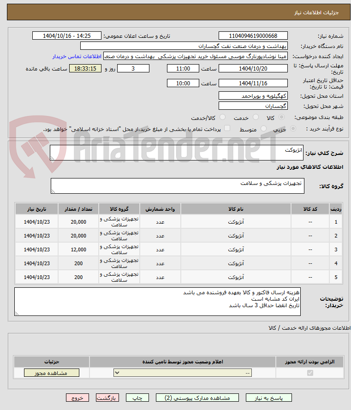Image resolution: width=351 pixels, height=410 pixels.
Task: Click عدد unit cell in row 2
Action: point(160,236)
